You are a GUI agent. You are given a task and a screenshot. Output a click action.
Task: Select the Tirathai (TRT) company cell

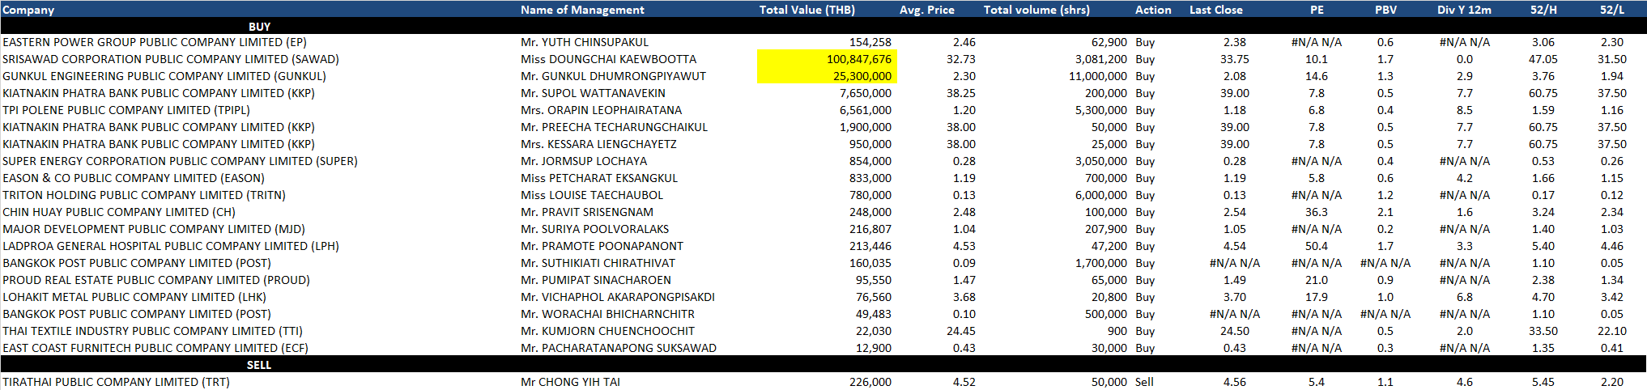[x=116, y=382]
